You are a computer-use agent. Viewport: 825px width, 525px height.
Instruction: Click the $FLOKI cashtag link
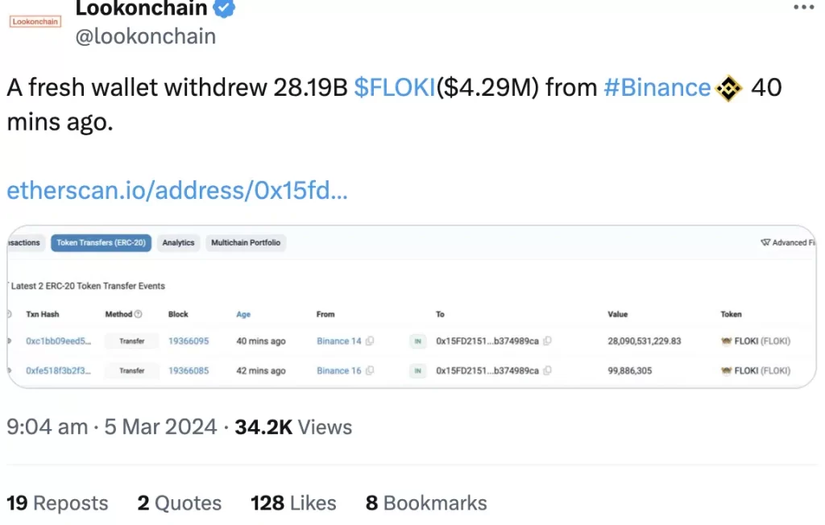pyautogui.click(x=394, y=88)
